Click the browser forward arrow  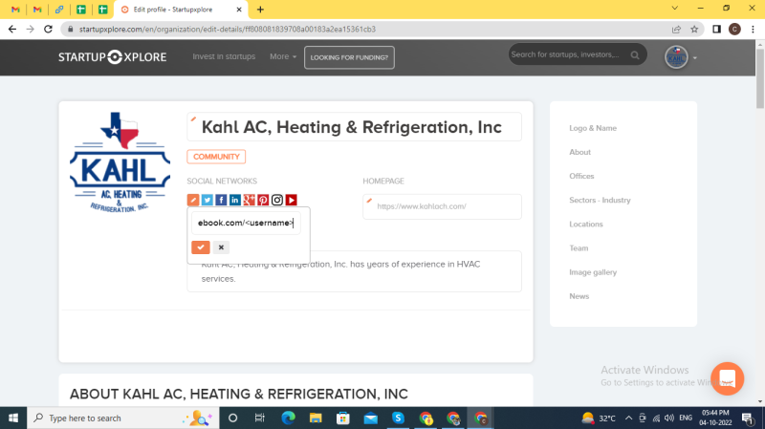(31, 30)
